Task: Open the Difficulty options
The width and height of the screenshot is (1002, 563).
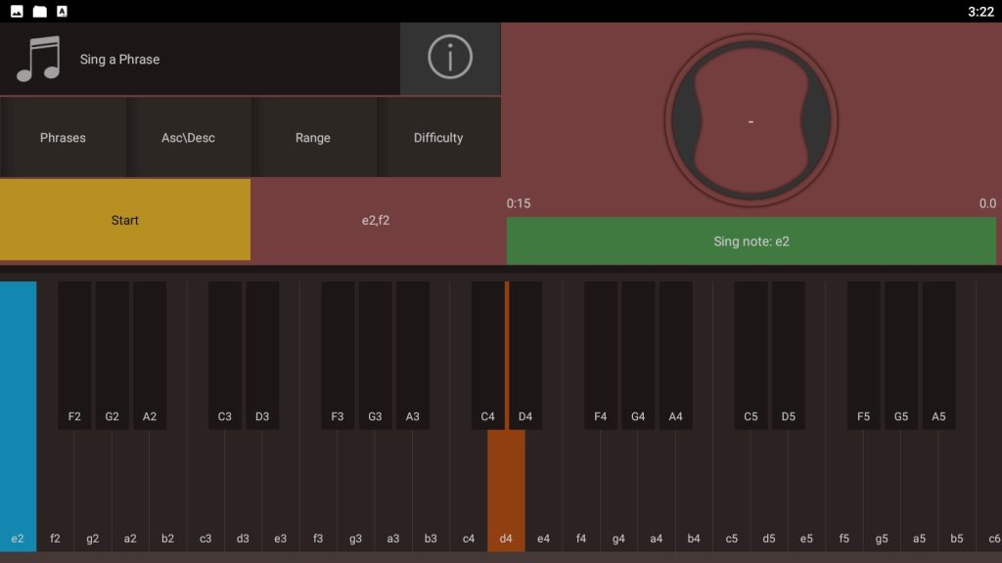Action: coord(438,137)
